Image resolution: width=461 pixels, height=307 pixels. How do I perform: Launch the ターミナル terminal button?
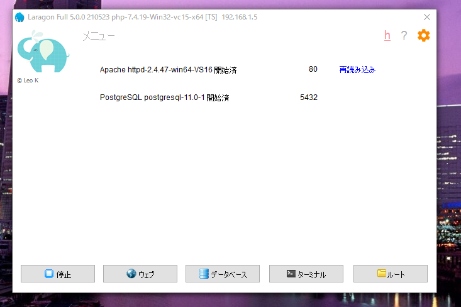point(306,274)
